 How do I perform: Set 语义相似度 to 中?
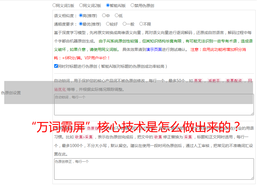pyautogui.click(x=104, y=15)
